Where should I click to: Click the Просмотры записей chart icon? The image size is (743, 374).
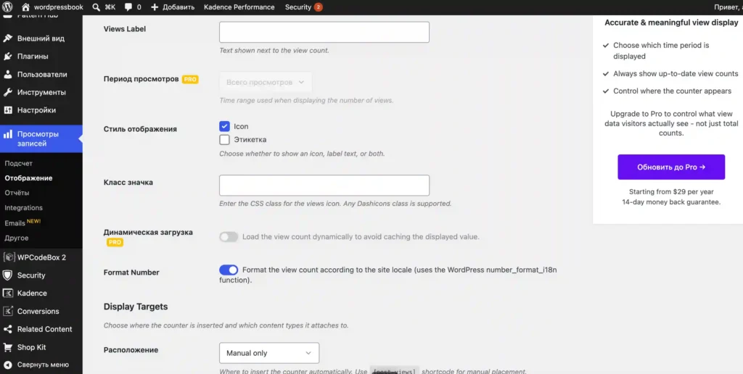pos(8,134)
